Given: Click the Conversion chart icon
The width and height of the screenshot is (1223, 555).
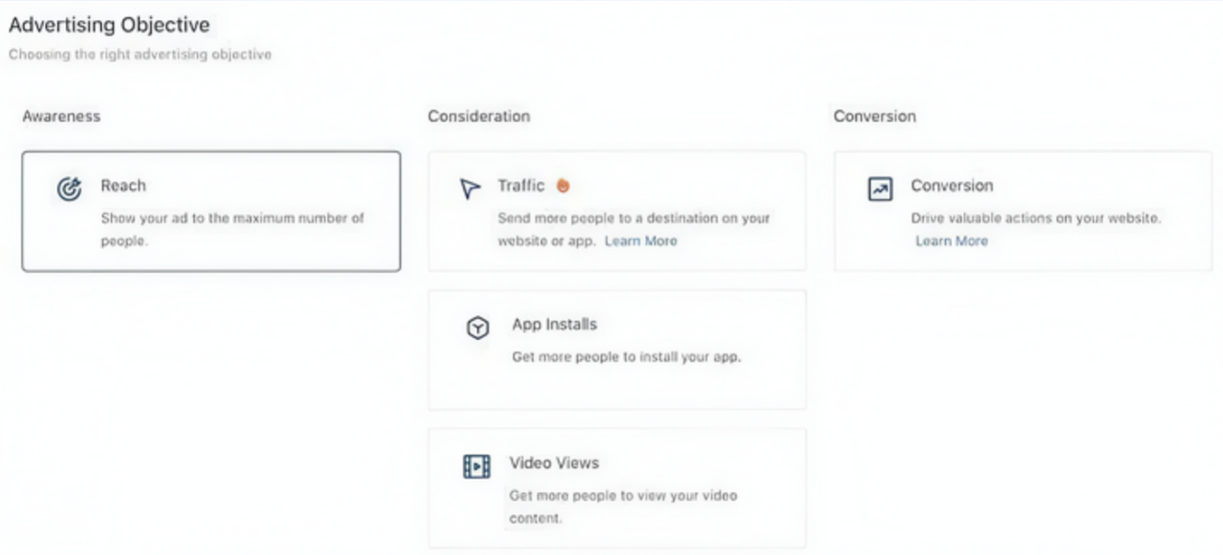Looking at the screenshot, I should click(879, 189).
